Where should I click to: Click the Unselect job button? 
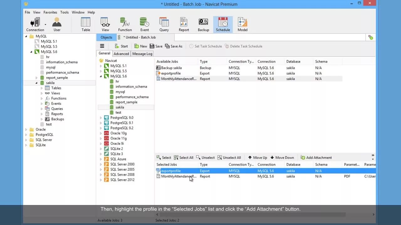[205, 157]
